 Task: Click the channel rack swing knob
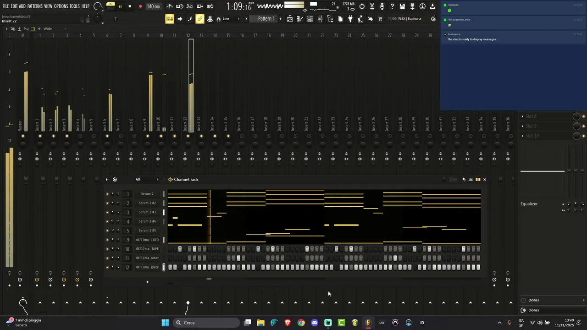tap(443, 180)
